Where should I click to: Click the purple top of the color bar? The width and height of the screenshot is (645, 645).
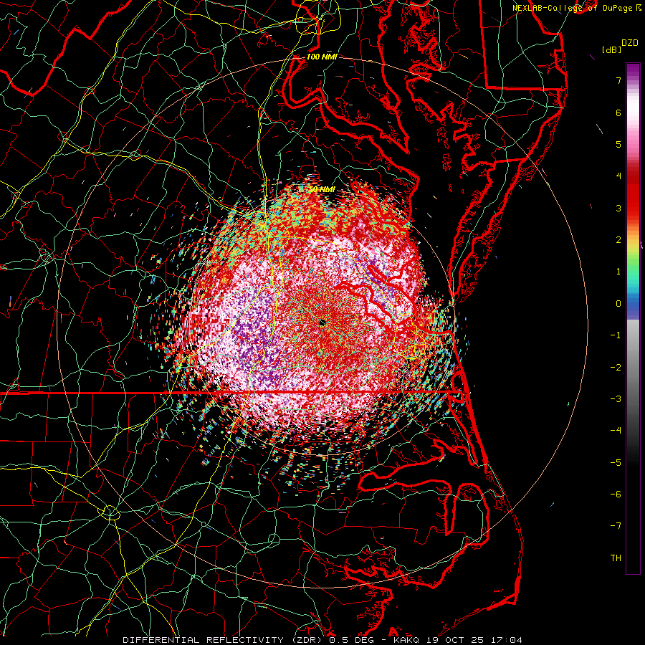pyautogui.click(x=633, y=71)
